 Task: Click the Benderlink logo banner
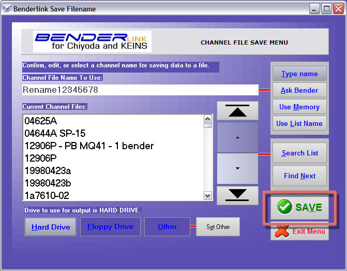(92, 41)
